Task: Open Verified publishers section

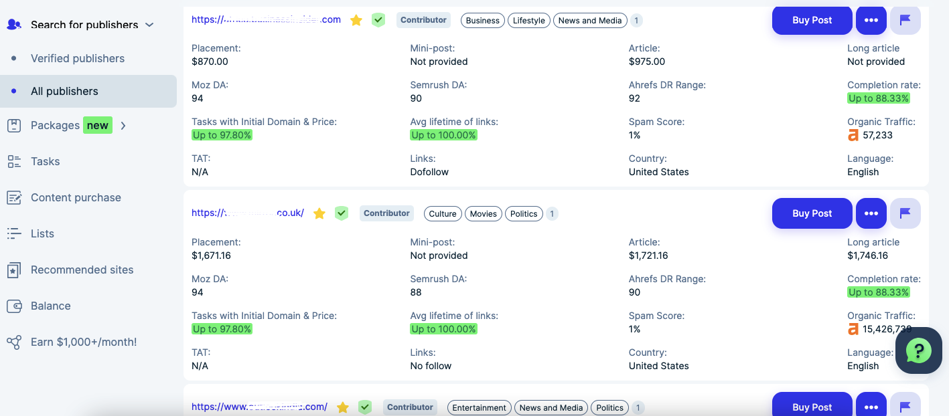Action: [x=78, y=58]
